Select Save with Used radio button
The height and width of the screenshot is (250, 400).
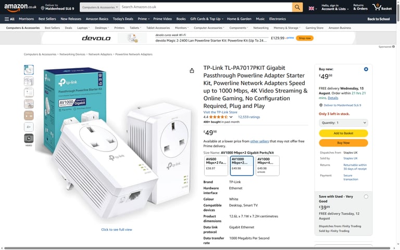366,196
